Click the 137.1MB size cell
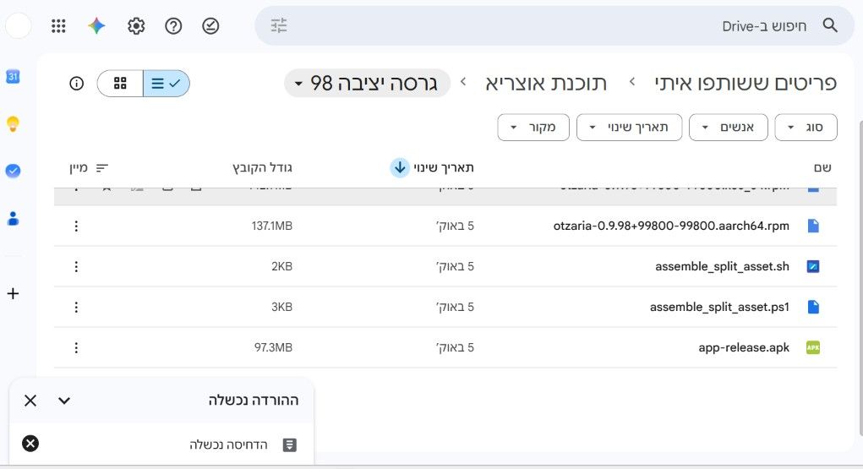Image resolution: width=863 pixels, height=469 pixels. pyautogui.click(x=272, y=226)
